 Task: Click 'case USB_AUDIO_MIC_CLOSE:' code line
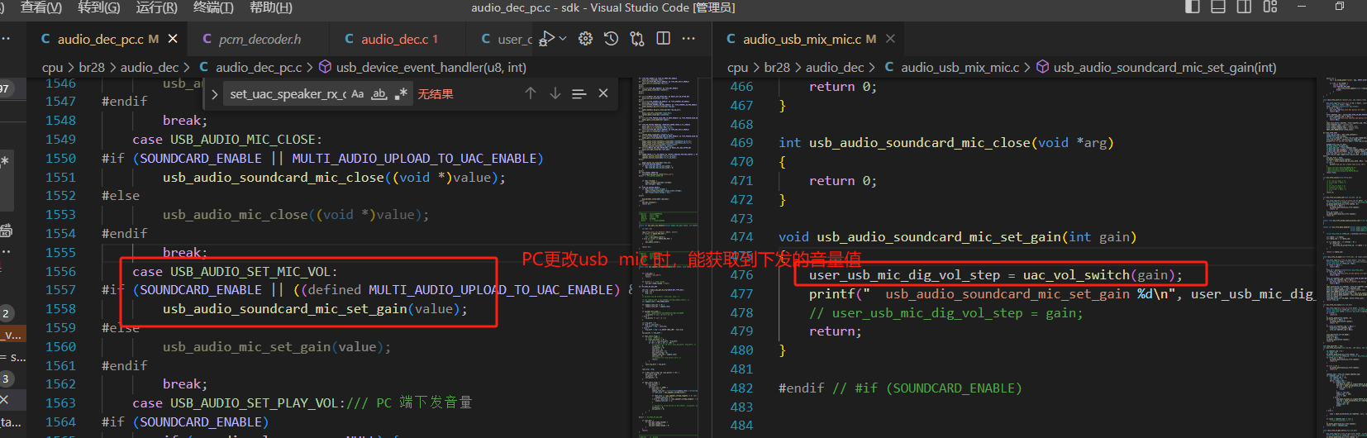pyautogui.click(x=227, y=140)
